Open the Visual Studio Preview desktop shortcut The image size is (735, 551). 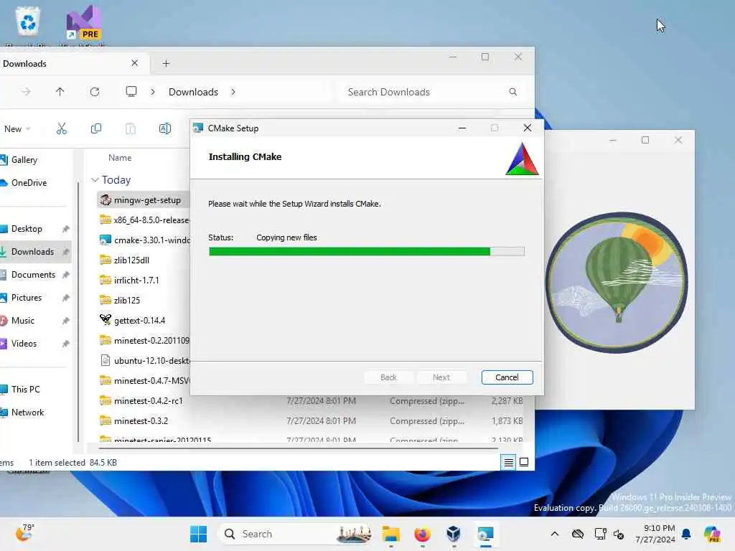pos(83,24)
